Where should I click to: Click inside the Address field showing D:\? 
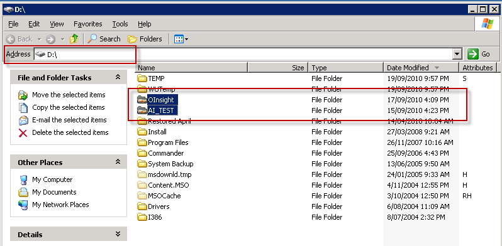tap(243, 54)
